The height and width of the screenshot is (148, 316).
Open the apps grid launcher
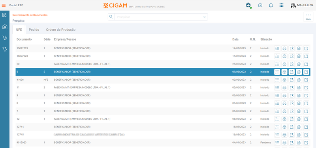click(x=282, y=5)
